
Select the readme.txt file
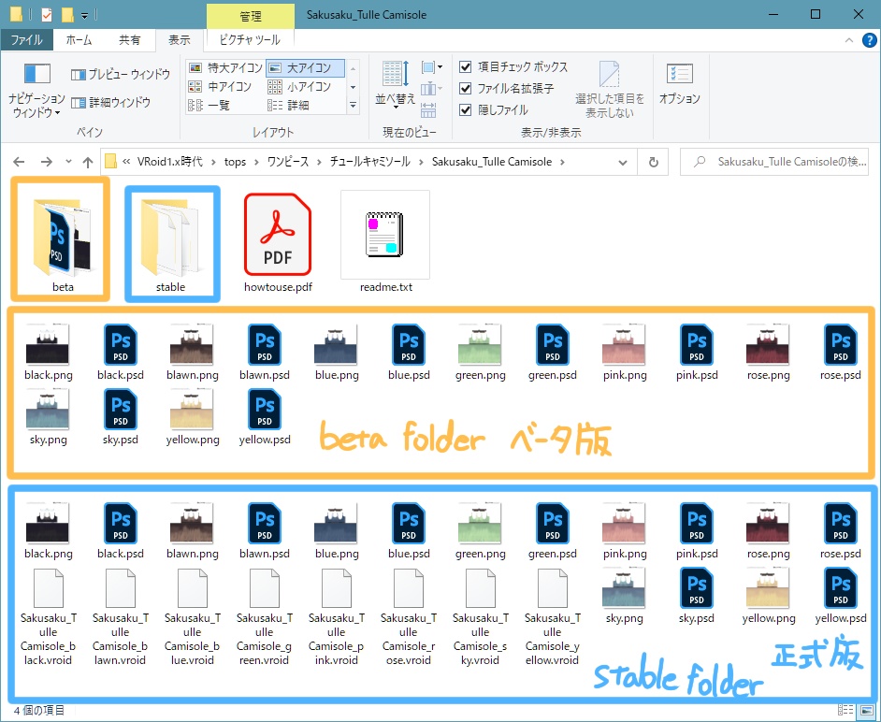(385, 240)
